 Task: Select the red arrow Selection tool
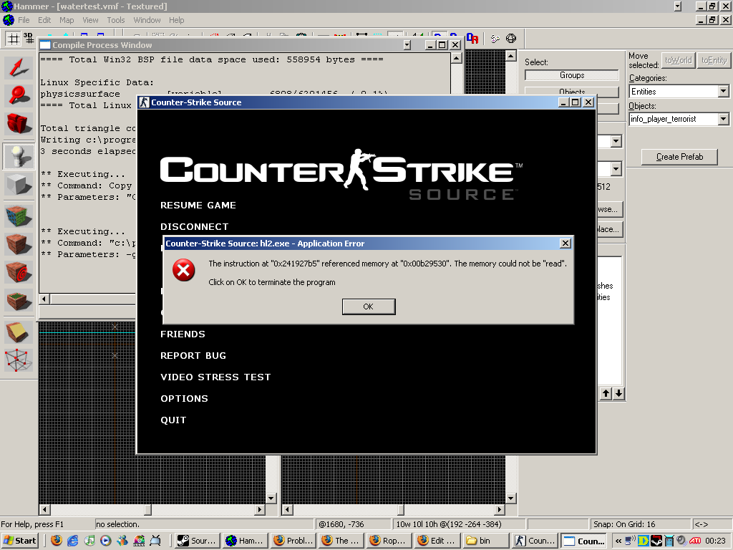point(19,68)
